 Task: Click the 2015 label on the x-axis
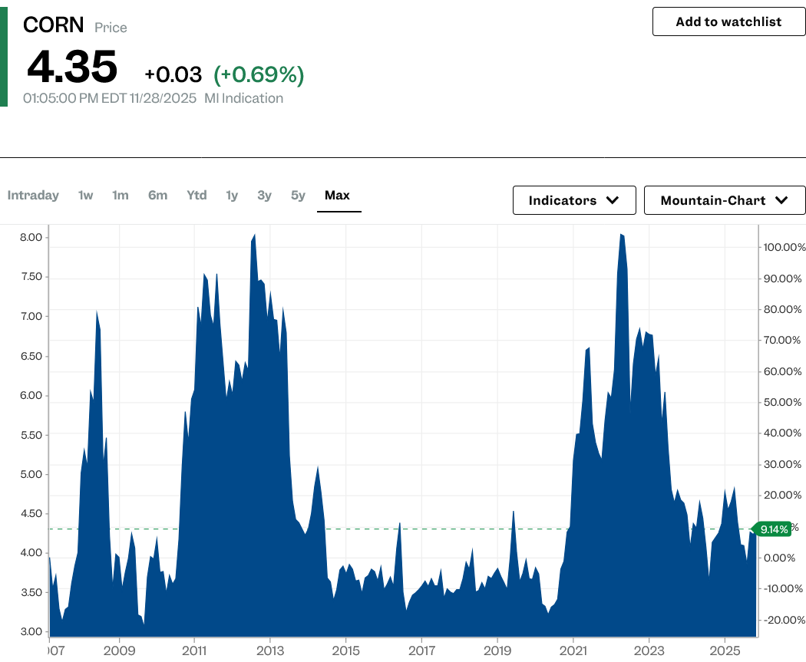(x=345, y=649)
